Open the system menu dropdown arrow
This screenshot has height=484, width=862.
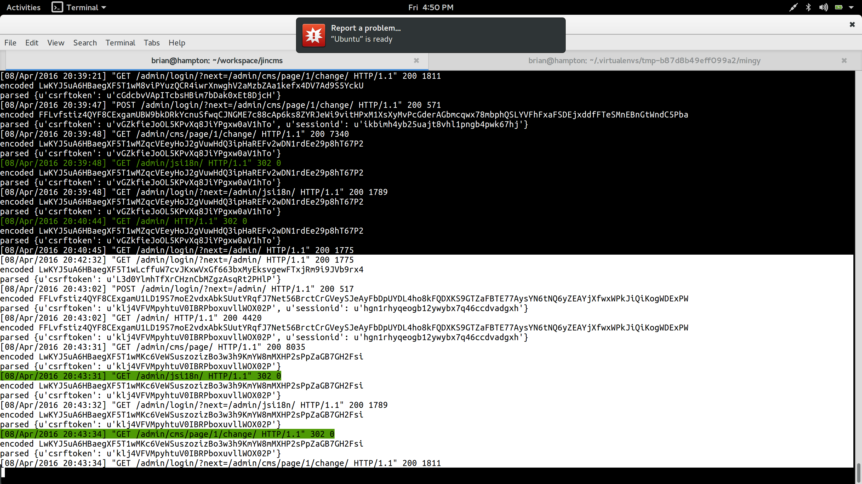click(x=851, y=7)
